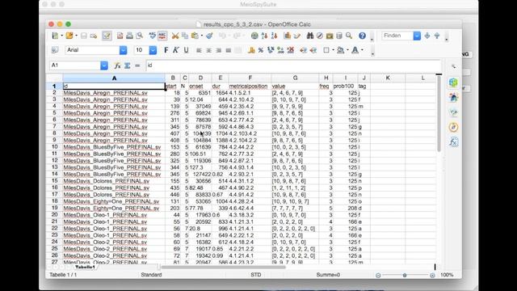The height and width of the screenshot is (291, 517).
Task: Click the Print icon in toolbar
Action: point(129,36)
